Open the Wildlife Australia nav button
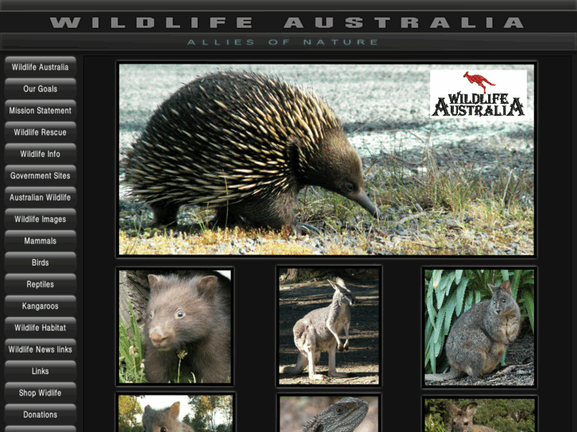Viewport: 577px width, 432px height. 40,67
